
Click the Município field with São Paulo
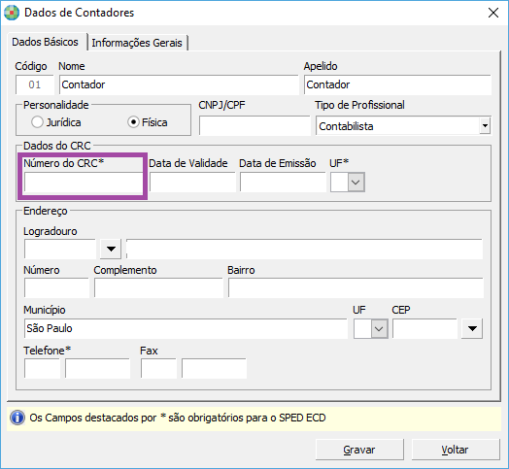[186, 328]
